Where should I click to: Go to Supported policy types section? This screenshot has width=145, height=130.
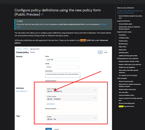[124, 32]
